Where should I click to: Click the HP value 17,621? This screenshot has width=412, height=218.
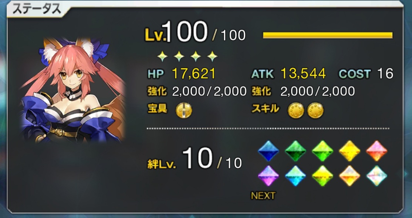click(x=194, y=74)
